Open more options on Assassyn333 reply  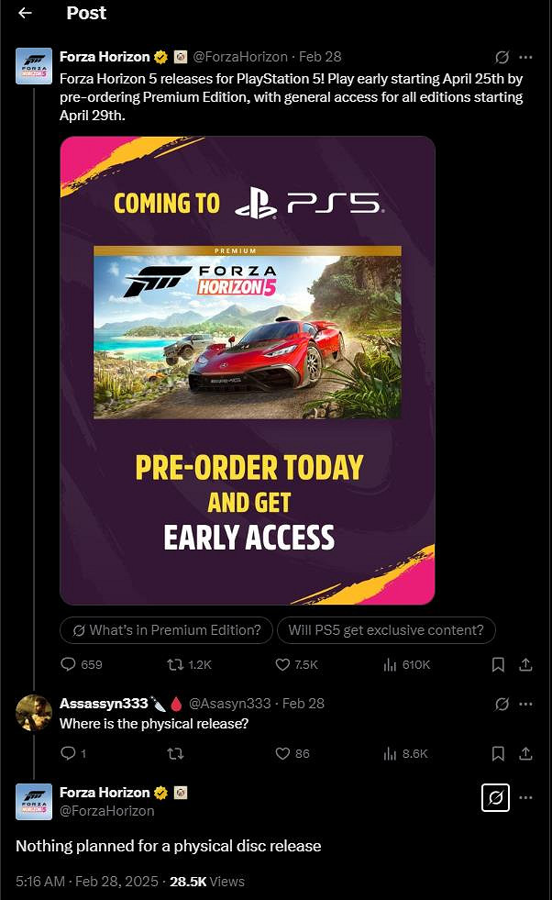[525, 704]
